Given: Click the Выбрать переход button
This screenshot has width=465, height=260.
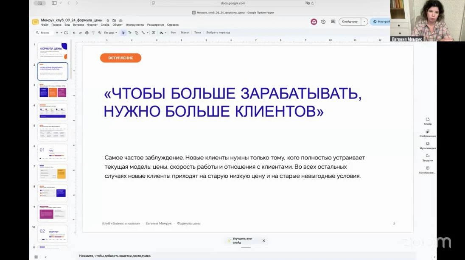Looking at the screenshot, I should (x=218, y=33).
